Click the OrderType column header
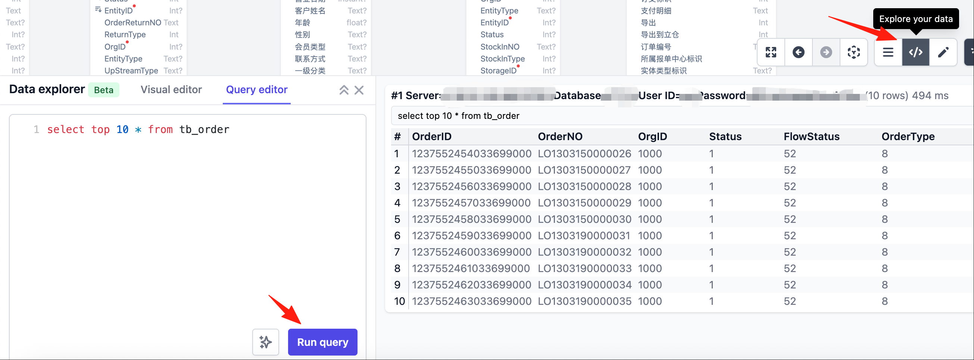The image size is (974, 360). [908, 136]
